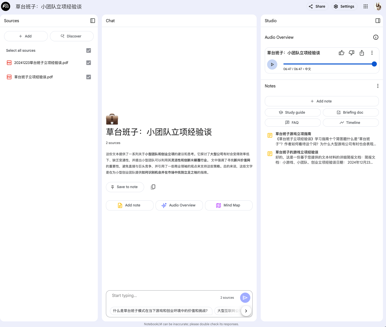Open Notes section three-dot menu
Image resolution: width=386 pixels, height=327 pixels.
click(x=378, y=86)
